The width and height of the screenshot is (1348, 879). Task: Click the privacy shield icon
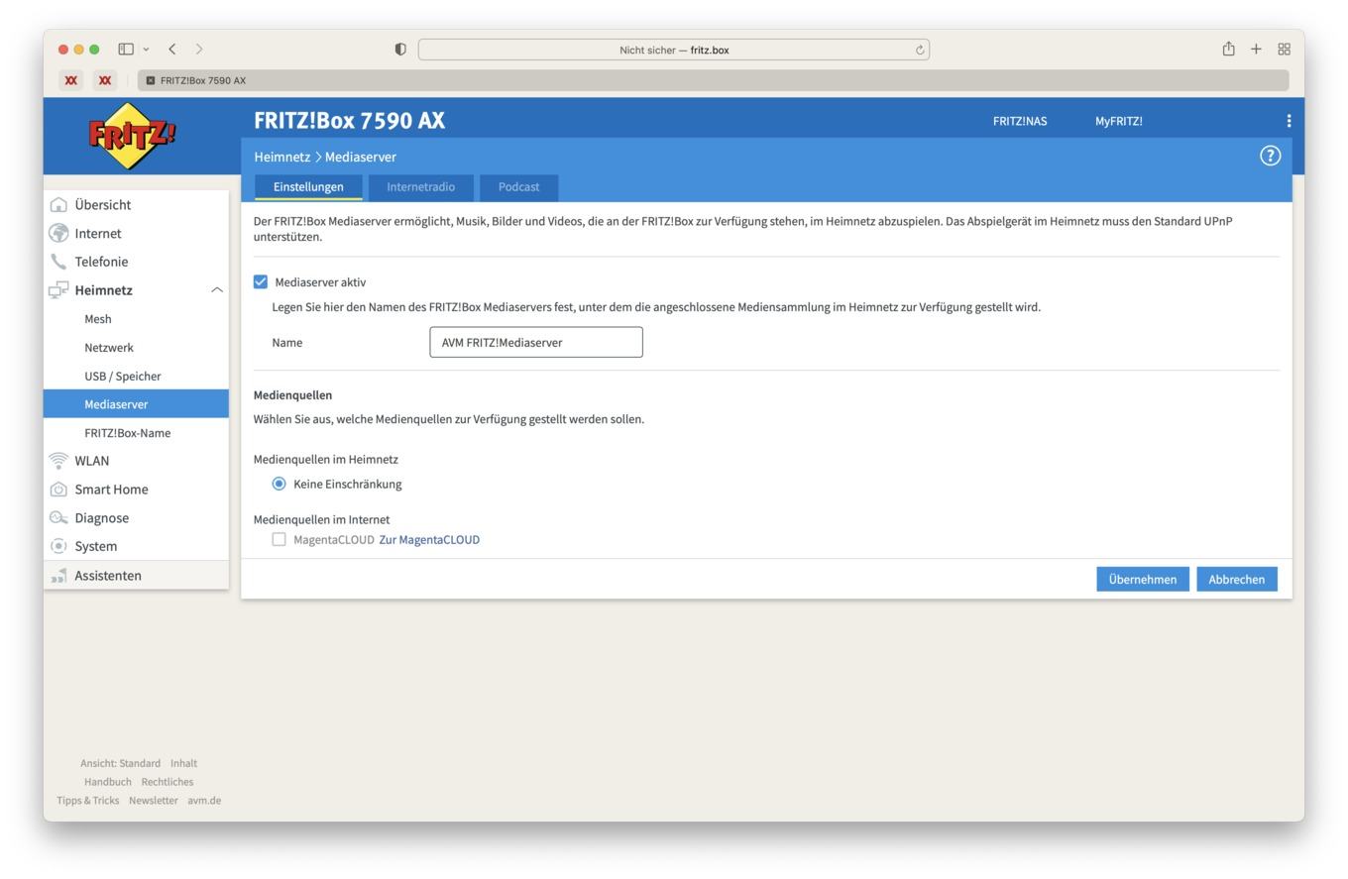click(400, 50)
